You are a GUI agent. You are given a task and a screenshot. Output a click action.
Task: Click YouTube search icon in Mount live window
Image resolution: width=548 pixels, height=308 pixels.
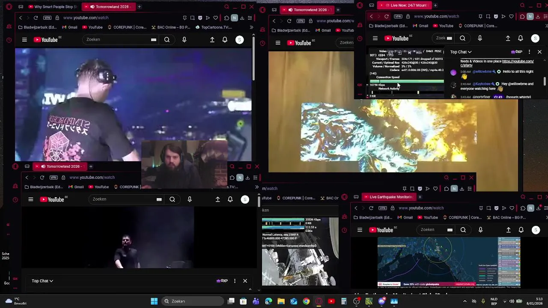462,38
